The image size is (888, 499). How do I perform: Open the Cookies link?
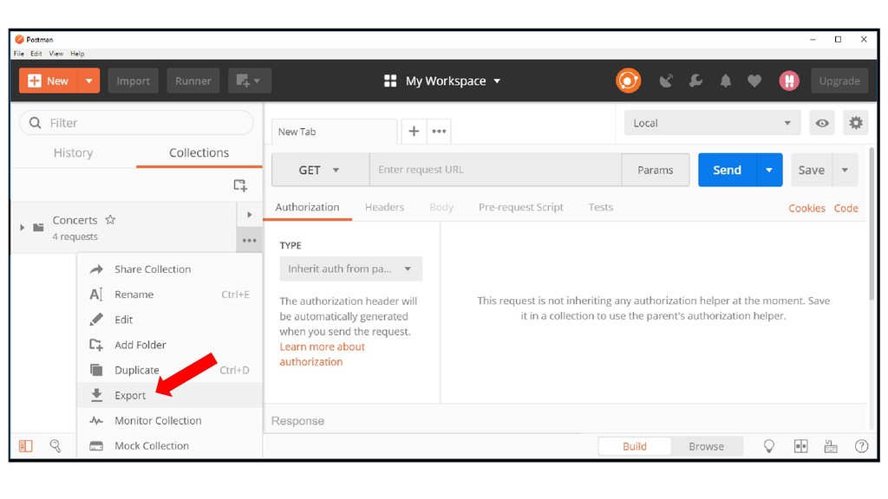[x=806, y=208]
